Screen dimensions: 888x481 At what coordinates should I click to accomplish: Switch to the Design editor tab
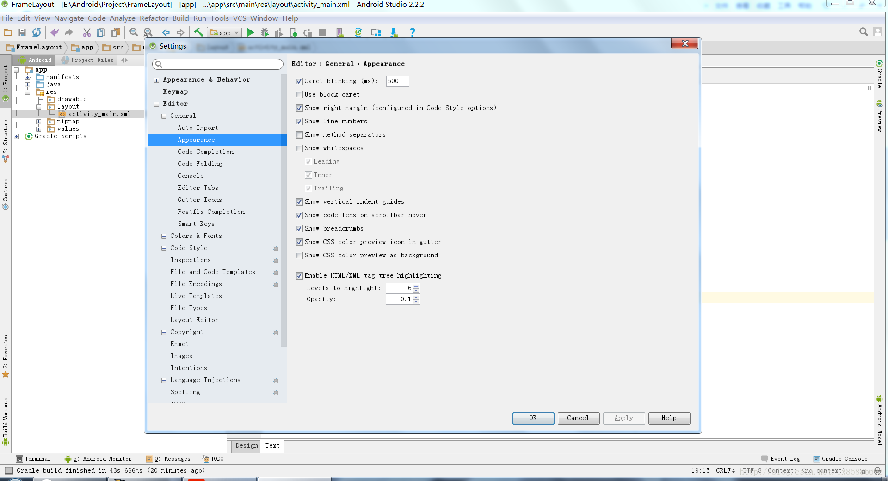(247, 446)
